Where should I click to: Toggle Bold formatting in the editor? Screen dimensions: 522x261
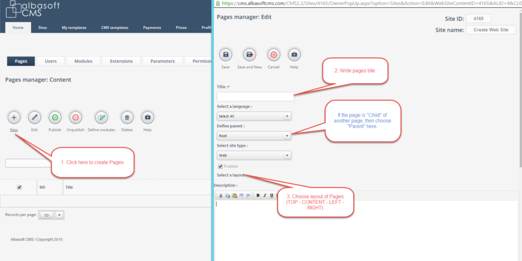coord(258,195)
